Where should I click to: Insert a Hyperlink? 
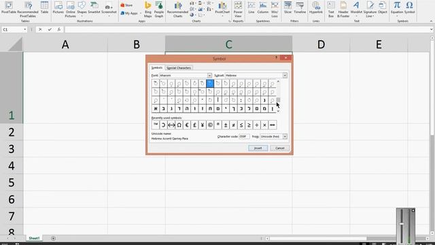[x=316, y=8]
